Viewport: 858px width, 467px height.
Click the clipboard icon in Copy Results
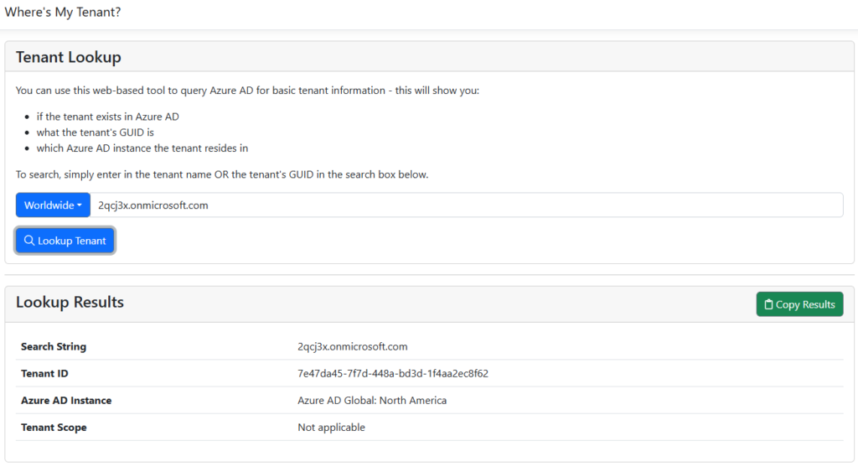pyautogui.click(x=768, y=304)
